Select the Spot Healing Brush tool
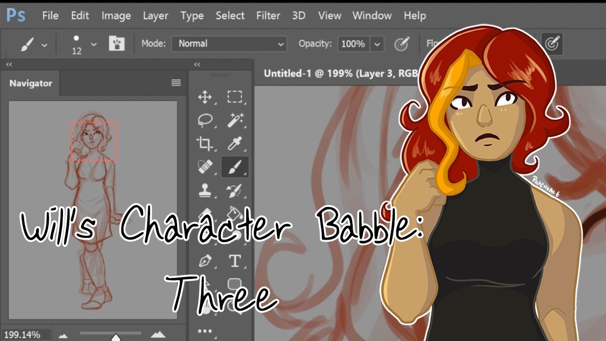 pos(205,167)
